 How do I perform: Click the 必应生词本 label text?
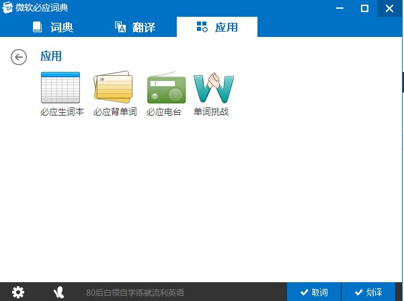pyautogui.click(x=62, y=112)
